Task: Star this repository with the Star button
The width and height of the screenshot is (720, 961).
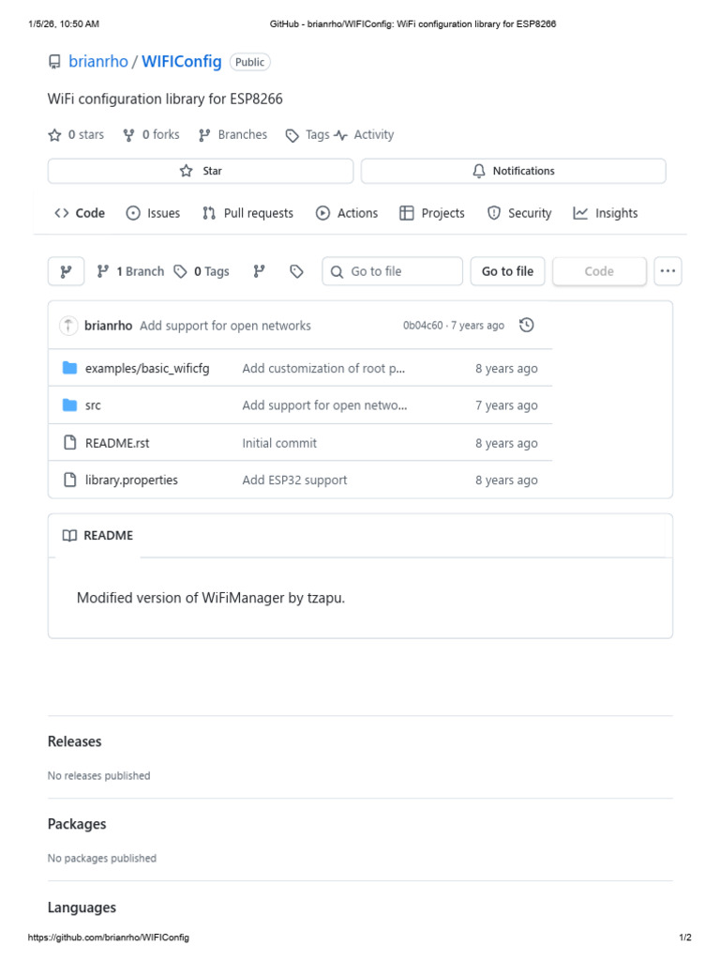Action: (x=201, y=171)
